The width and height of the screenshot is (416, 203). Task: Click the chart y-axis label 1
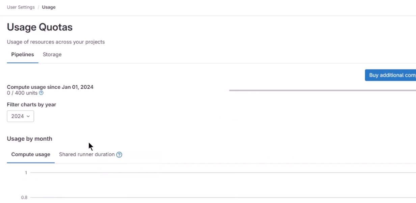(x=26, y=173)
